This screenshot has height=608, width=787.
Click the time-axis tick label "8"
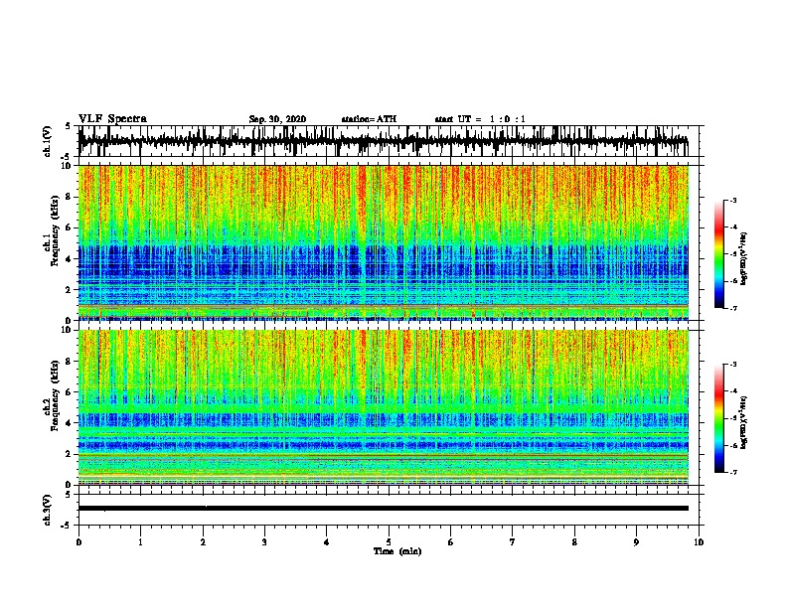(574, 542)
